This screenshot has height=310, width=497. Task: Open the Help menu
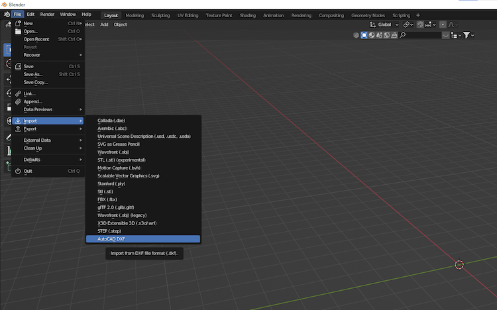(x=86, y=15)
